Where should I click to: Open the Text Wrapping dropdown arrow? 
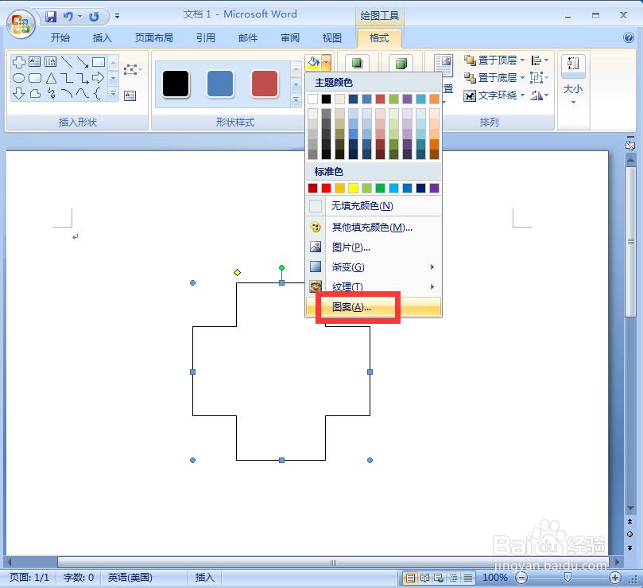[522, 95]
